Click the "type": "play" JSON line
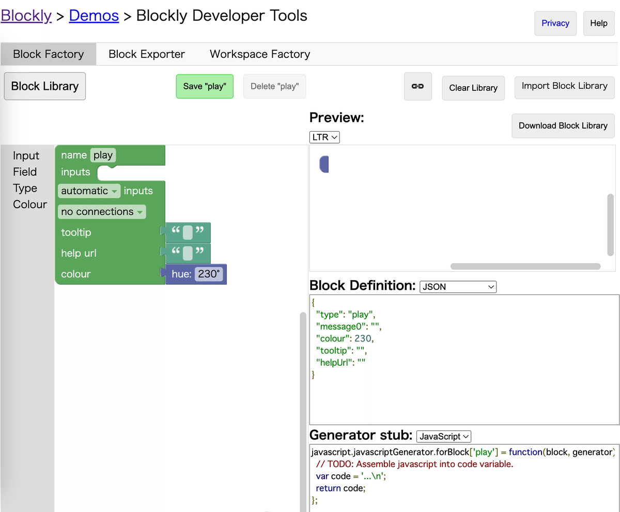Viewport: 620px width, 512px height. 346,314
